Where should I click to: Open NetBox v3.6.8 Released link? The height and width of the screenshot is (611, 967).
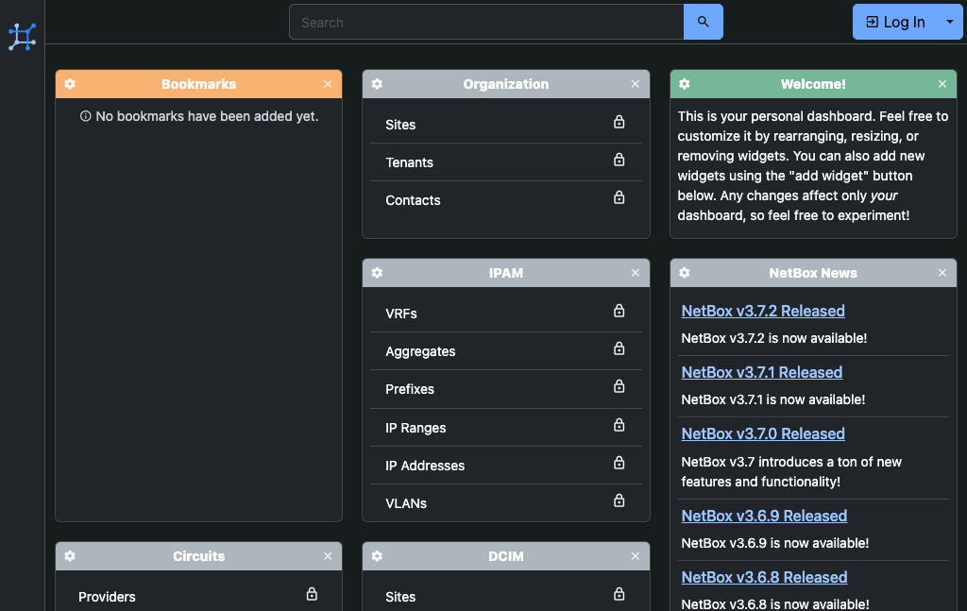tap(764, 577)
